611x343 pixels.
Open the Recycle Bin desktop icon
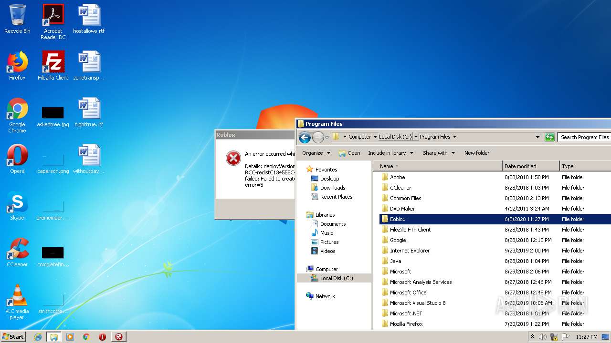(17, 19)
